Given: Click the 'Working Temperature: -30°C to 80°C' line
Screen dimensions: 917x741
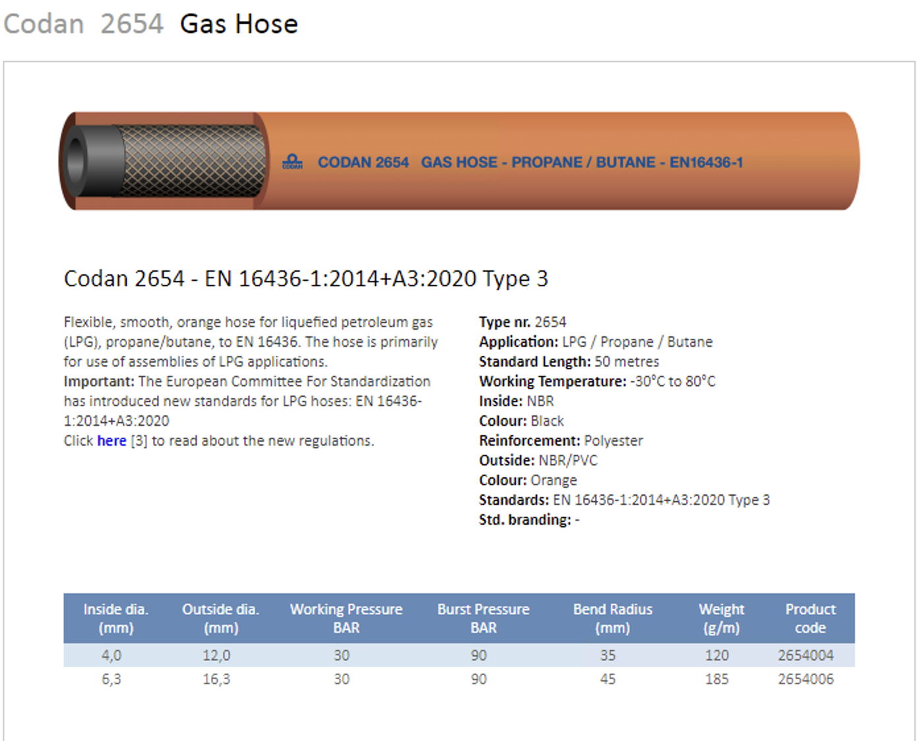Looking at the screenshot, I should click(597, 382).
